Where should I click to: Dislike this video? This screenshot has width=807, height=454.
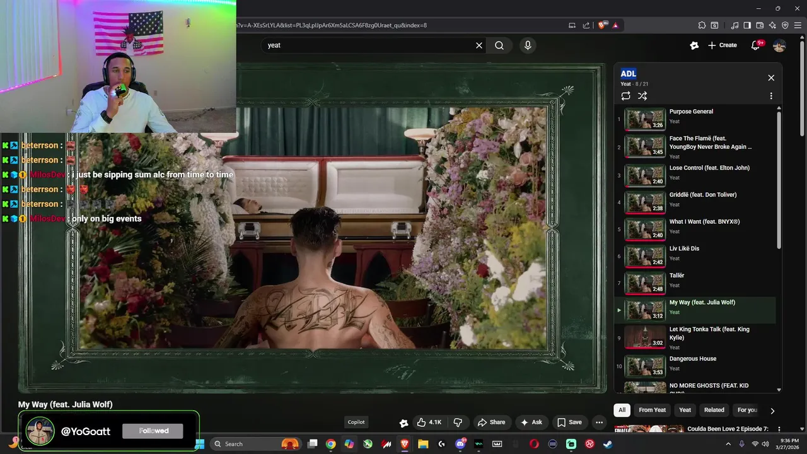(x=458, y=422)
